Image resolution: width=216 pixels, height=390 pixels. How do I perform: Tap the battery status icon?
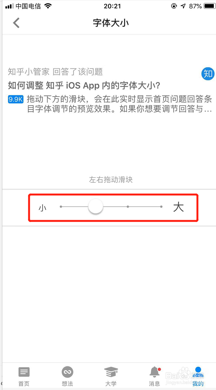[209, 6]
